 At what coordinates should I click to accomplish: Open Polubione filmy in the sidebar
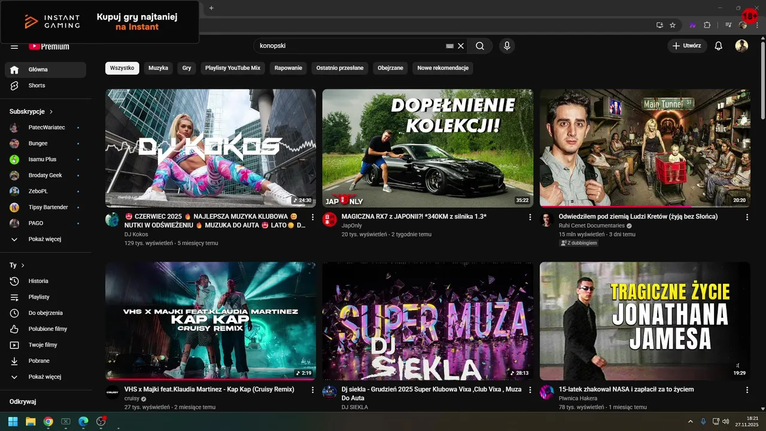[x=45, y=329]
